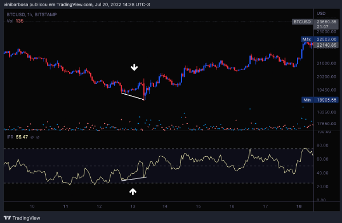The image size is (342, 223).
Task: Click the 80.00 level on IFR scale
Action: coord(322,145)
